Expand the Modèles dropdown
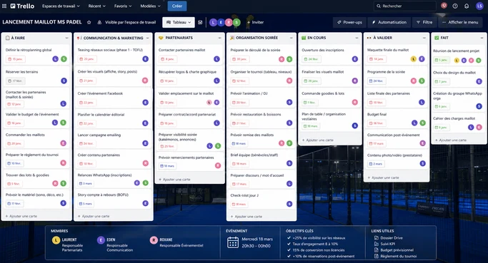 [150, 6]
